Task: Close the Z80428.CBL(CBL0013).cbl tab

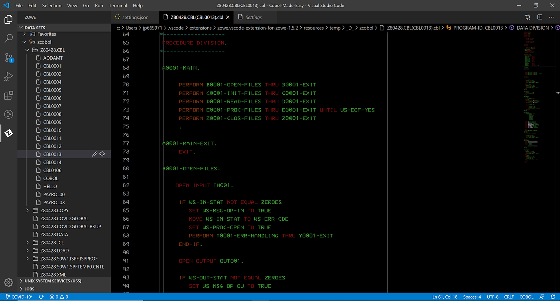Action: coord(228,17)
